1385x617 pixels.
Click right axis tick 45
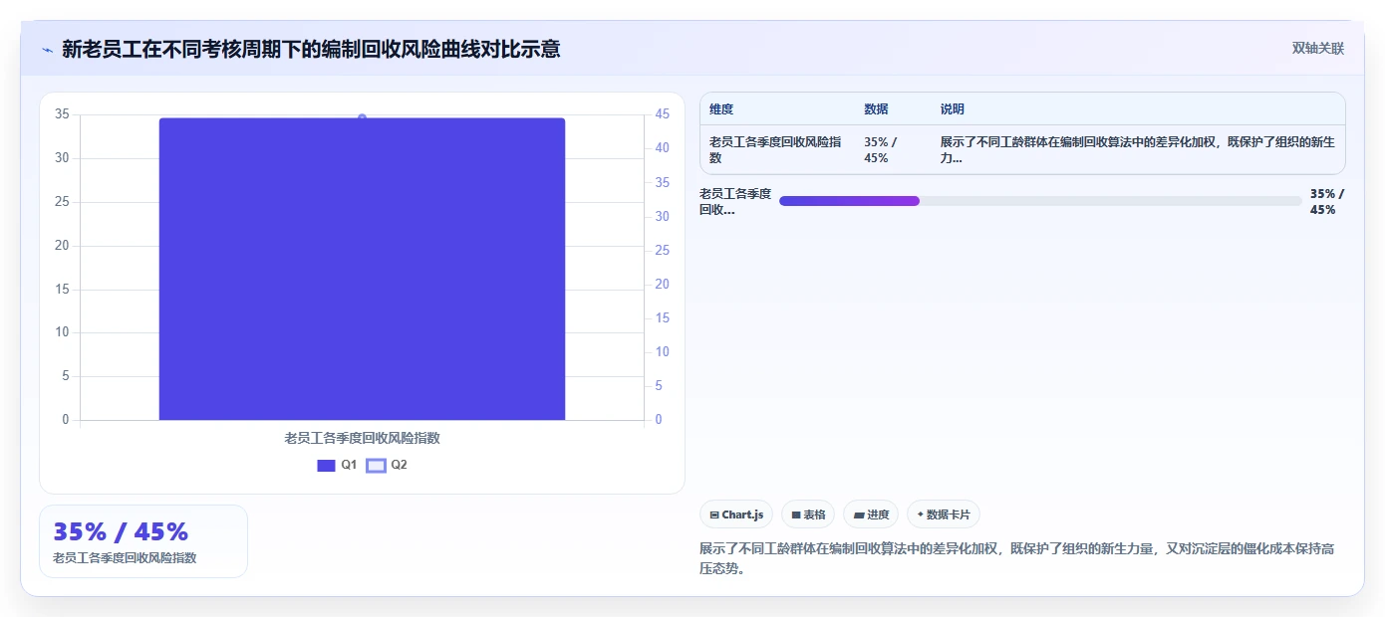click(x=663, y=114)
